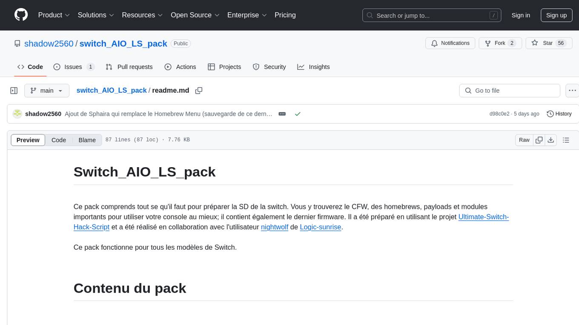
Task: Expand the Product menu
Action: pos(54,15)
